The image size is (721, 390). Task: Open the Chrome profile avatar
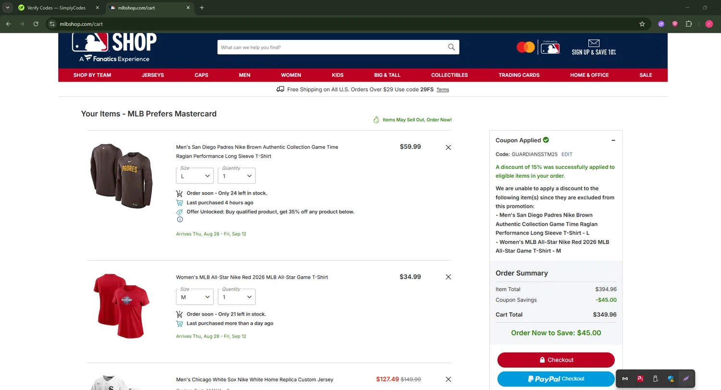[x=709, y=24]
